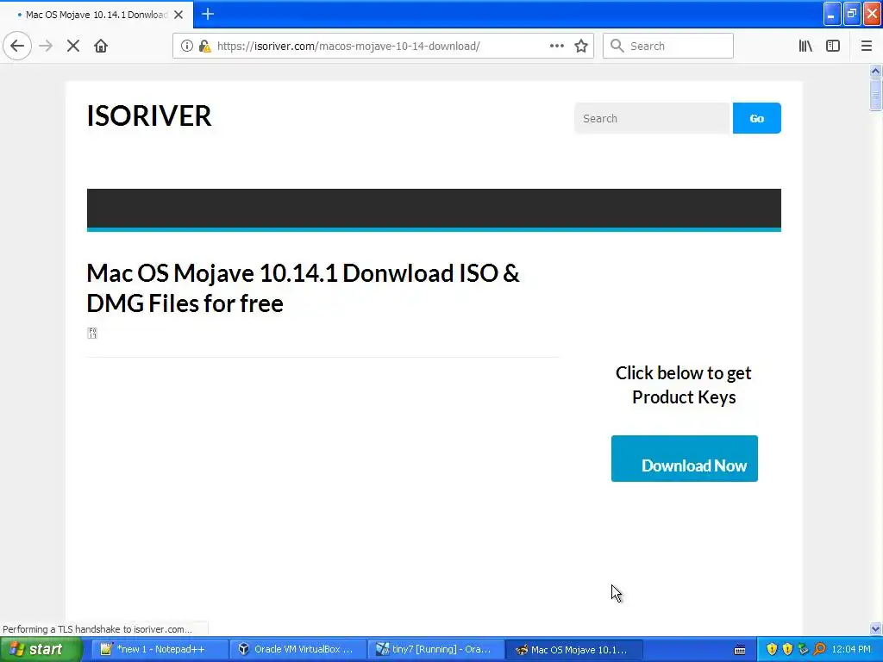This screenshot has width=883, height=662.
Task: Open the Firefox home page
Action: pos(101,46)
